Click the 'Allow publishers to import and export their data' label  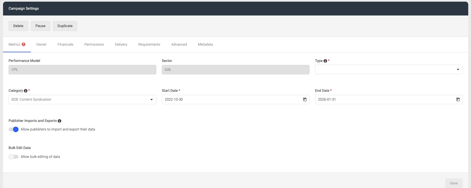click(x=58, y=129)
